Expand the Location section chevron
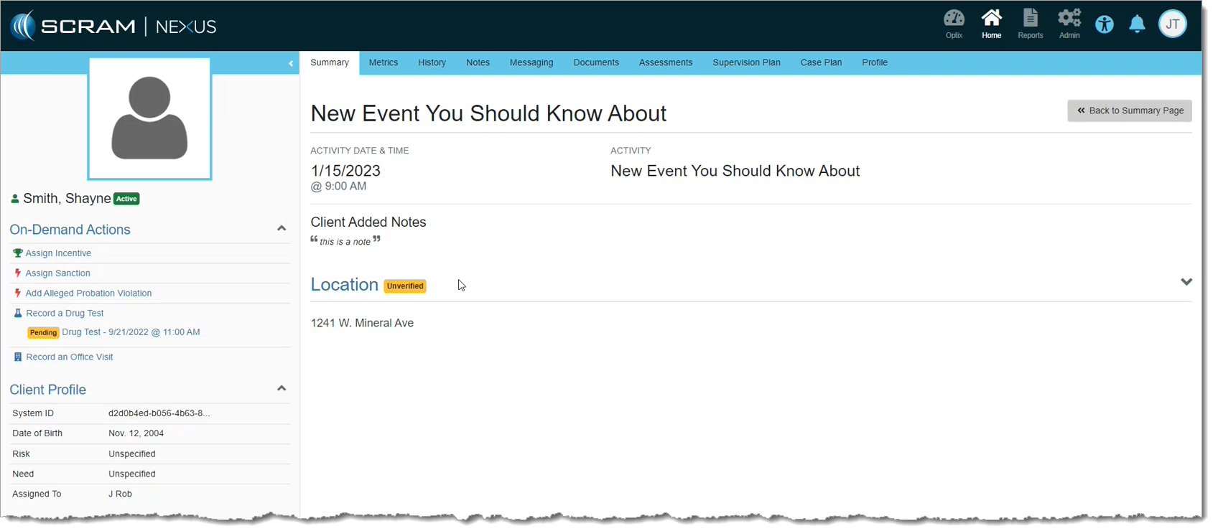The width and height of the screenshot is (1213, 531). coord(1186,282)
